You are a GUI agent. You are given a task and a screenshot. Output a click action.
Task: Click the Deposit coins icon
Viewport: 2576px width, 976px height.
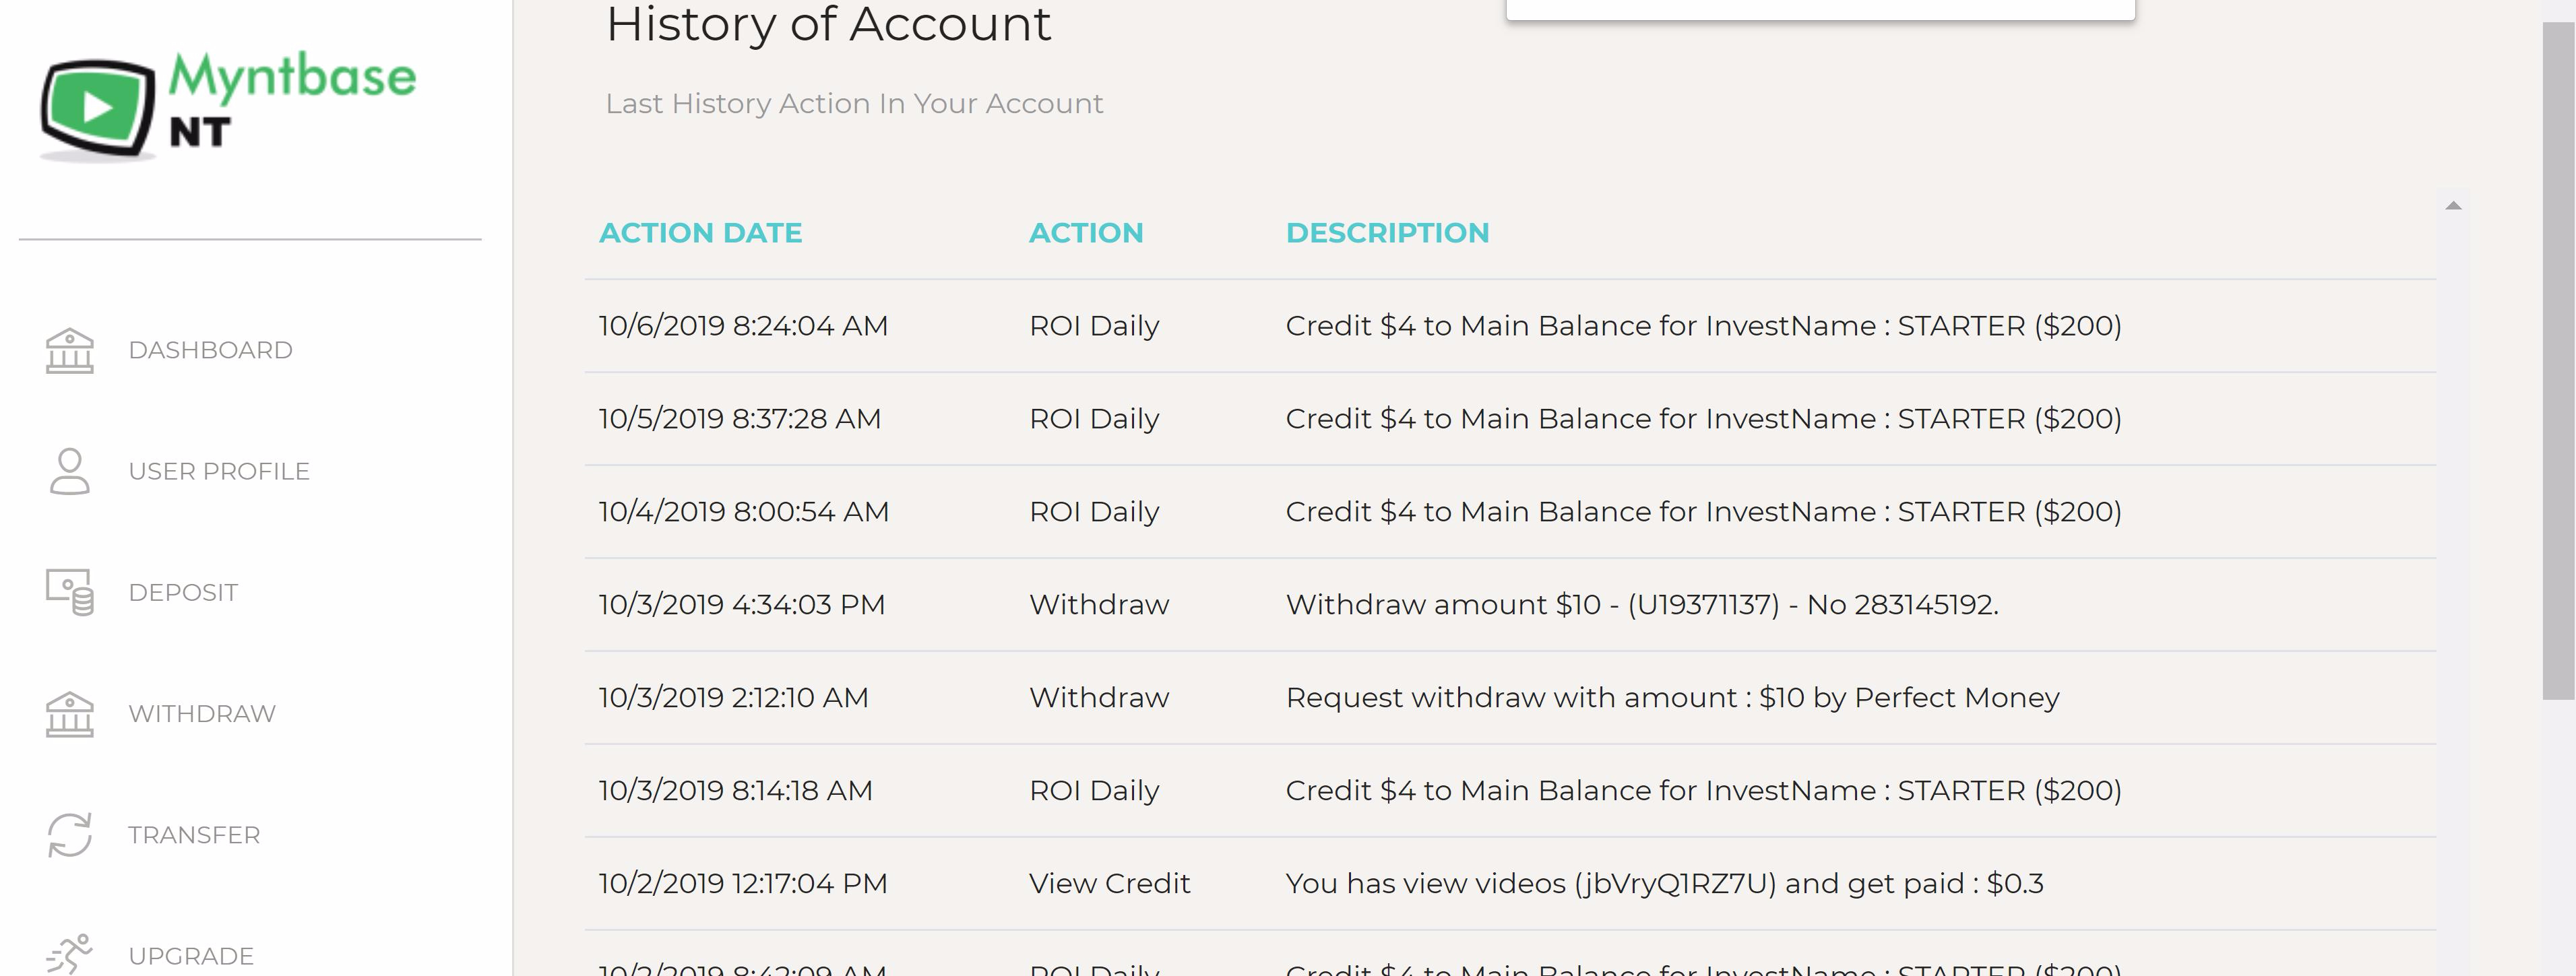(70, 592)
